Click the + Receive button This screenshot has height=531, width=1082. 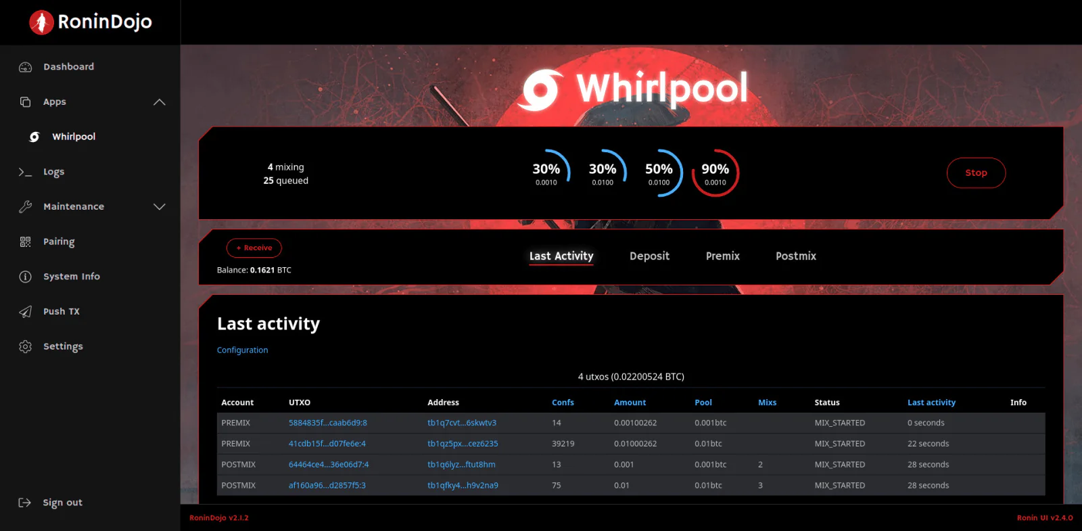click(254, 248)
